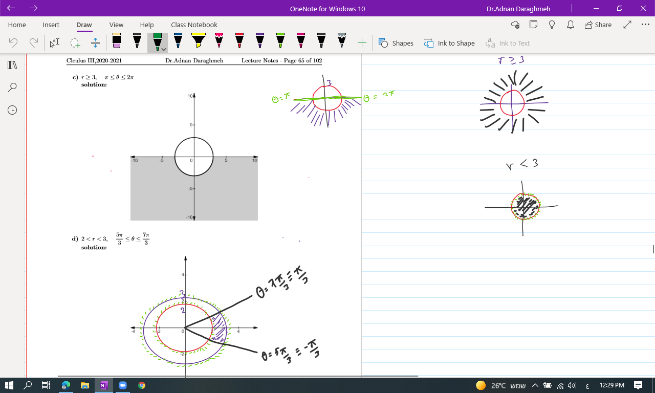Open the Insert tab
This screenshot has width=655, height=393.
point(51,25)
